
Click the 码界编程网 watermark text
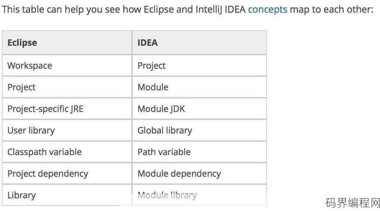click(352, 203)
